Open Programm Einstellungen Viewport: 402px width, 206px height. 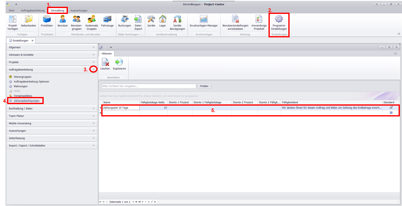point(279,19)
